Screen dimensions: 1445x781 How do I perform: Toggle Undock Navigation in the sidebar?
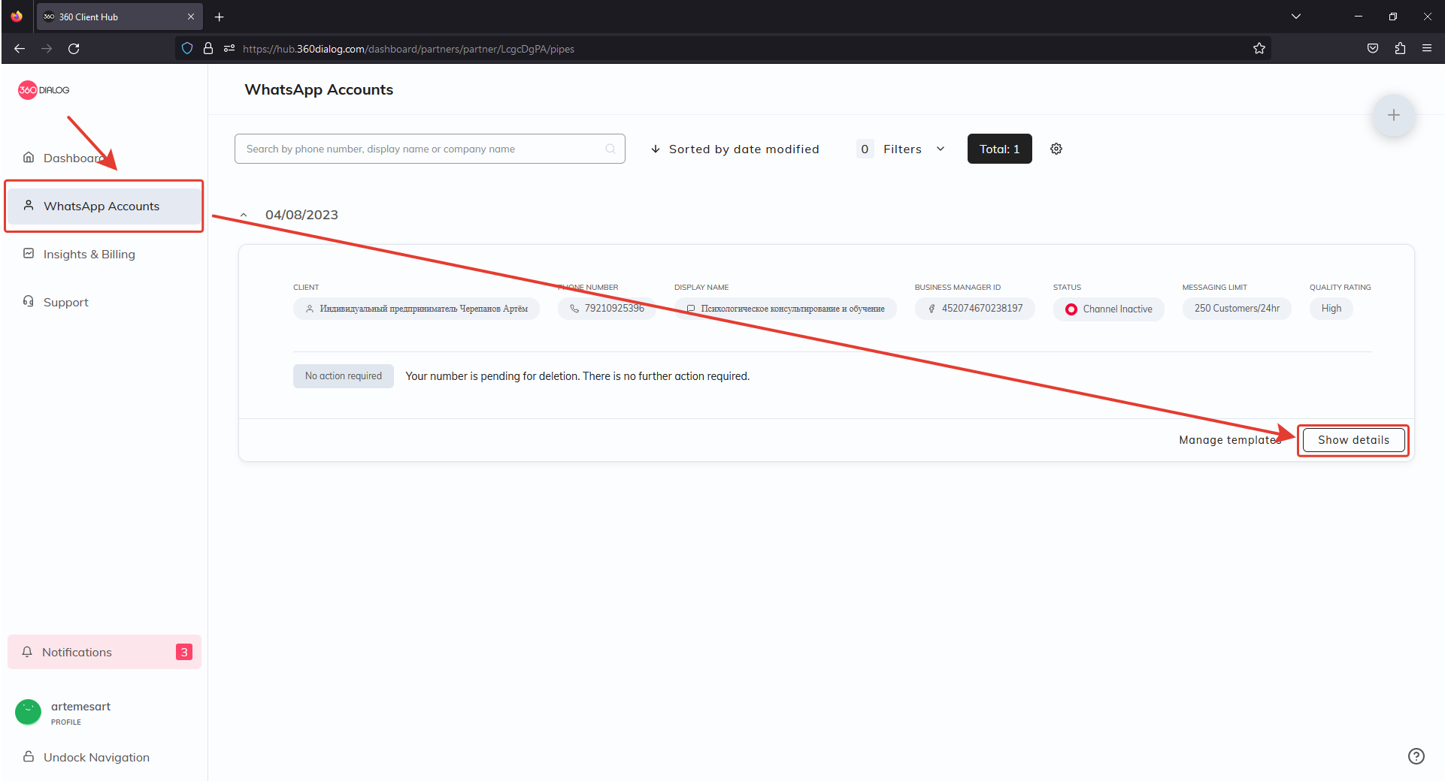tap(95, 757)
